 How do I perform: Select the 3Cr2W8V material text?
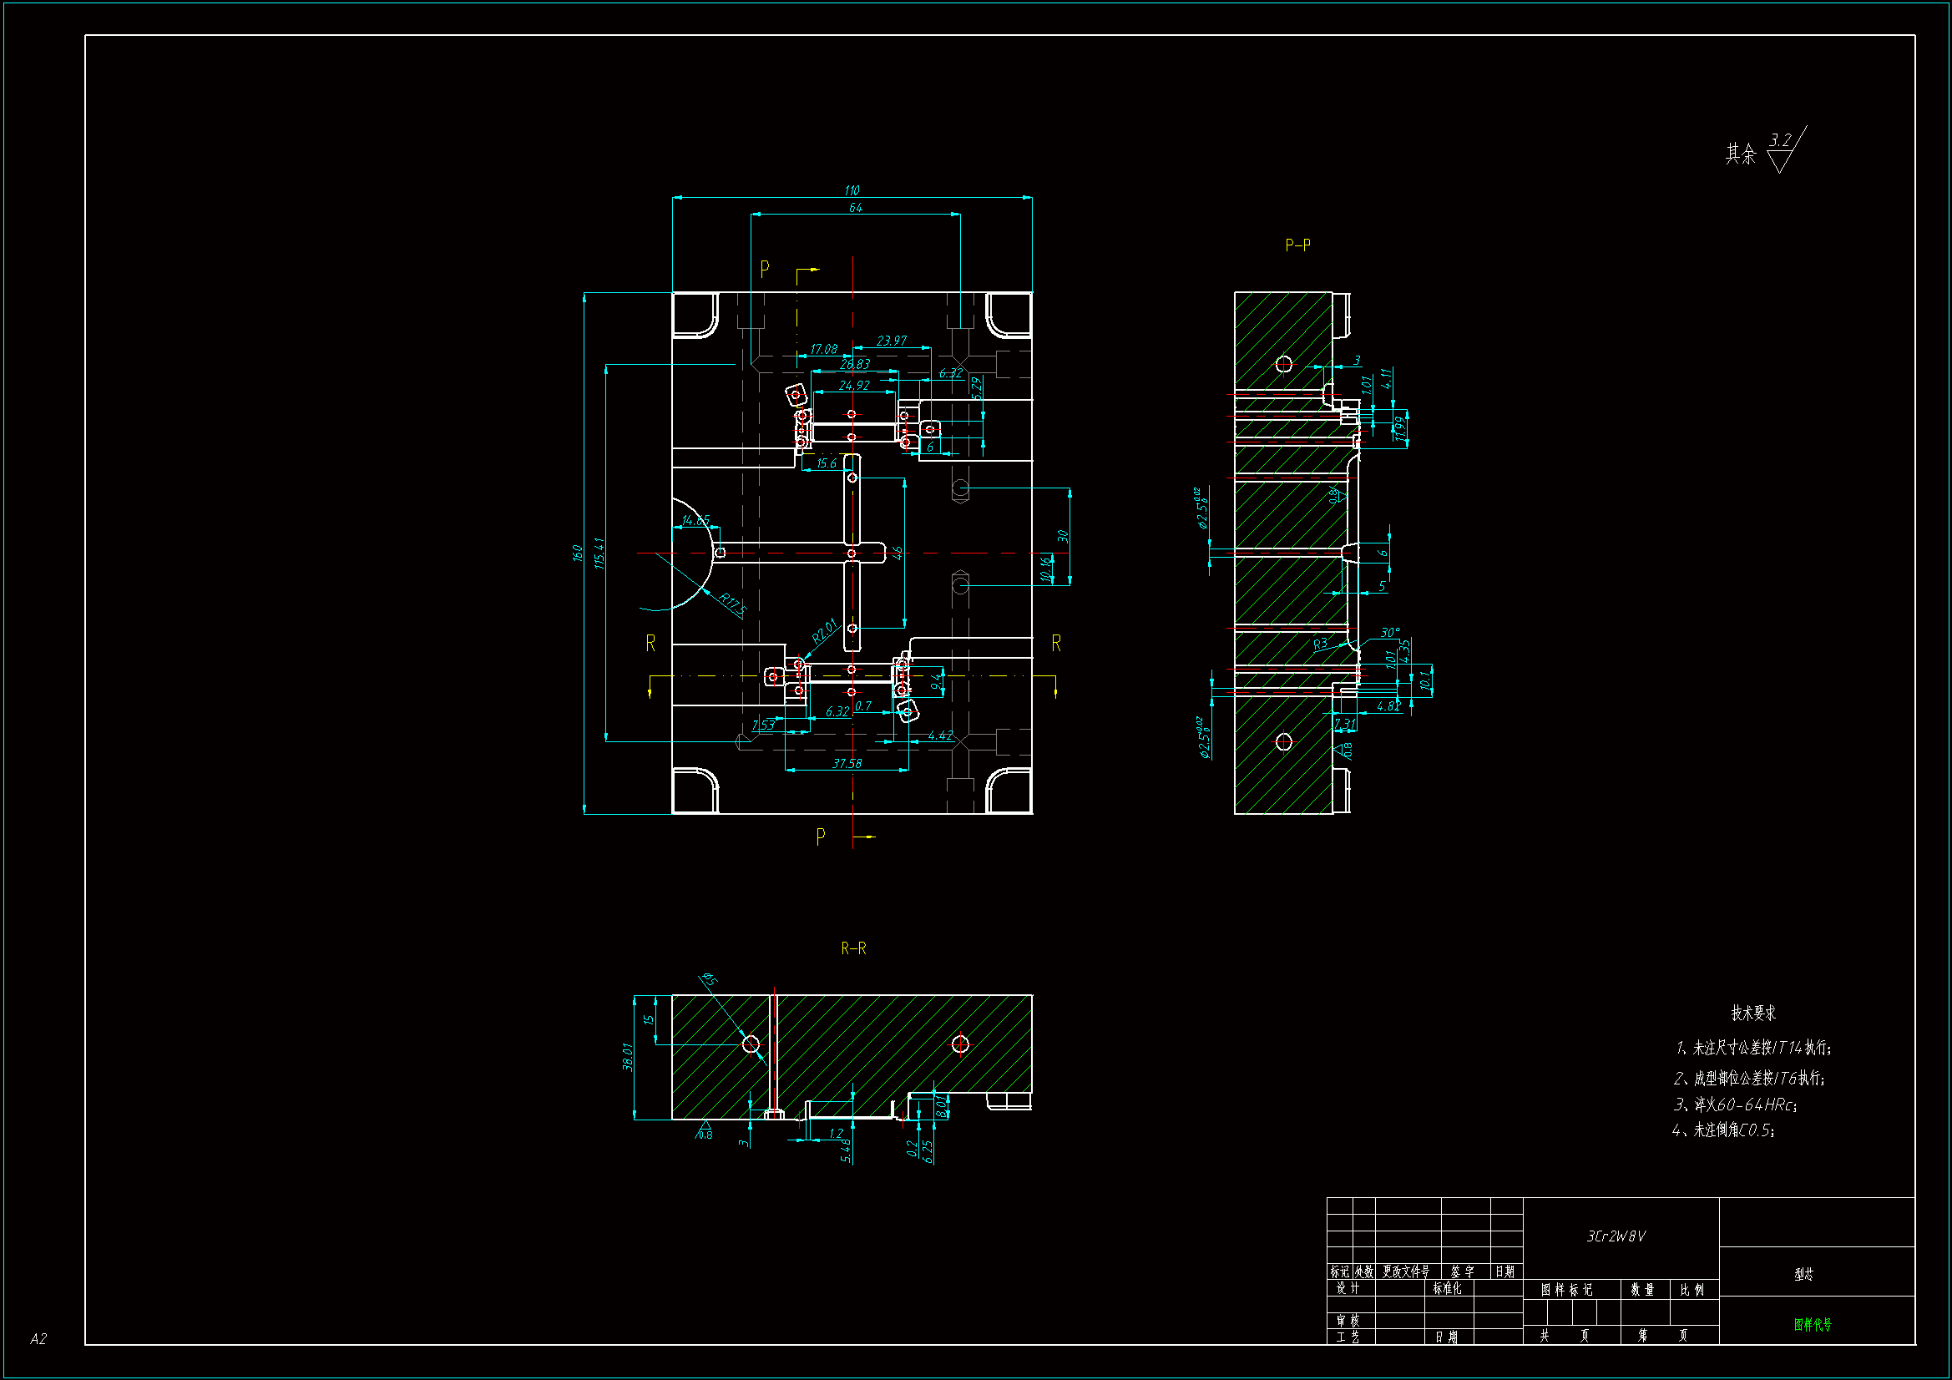(x=1616, y=1236)
